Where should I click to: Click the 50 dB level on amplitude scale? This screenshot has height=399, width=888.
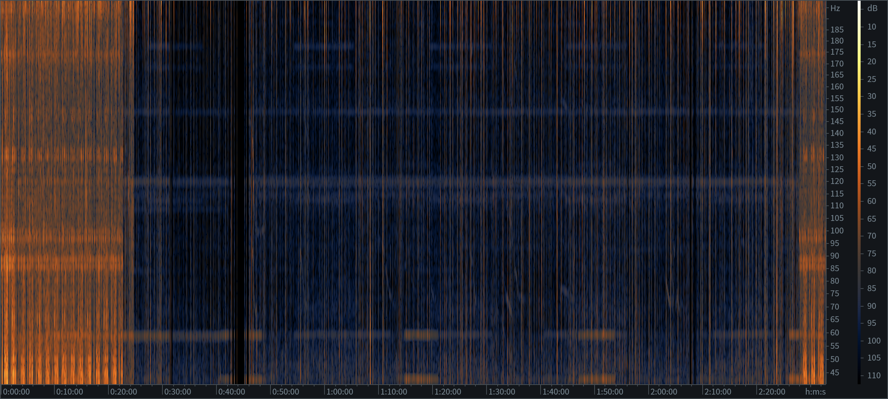[871, 166]
